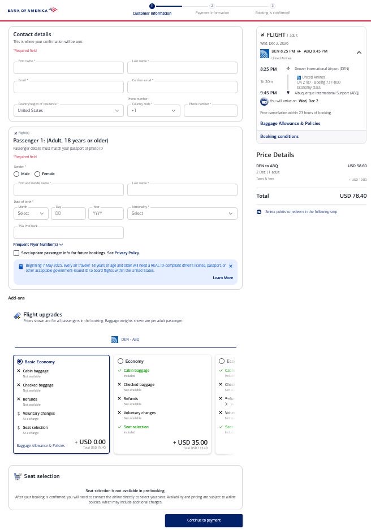Click the points icon beside 'Select points to redeem'
The image size is (371, 530).
[259, 212]
